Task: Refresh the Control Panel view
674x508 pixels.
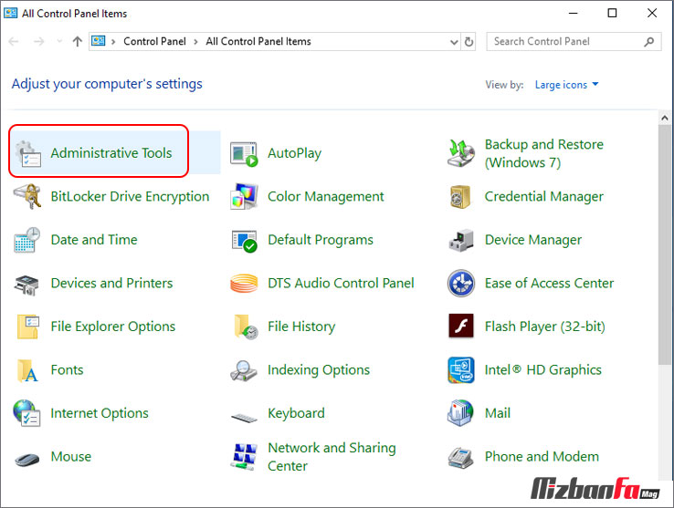Action: tap(469, 42)
